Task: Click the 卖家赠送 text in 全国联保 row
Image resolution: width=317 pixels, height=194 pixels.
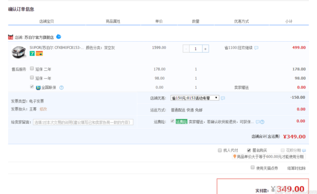Action: click(x=241, y=88)
